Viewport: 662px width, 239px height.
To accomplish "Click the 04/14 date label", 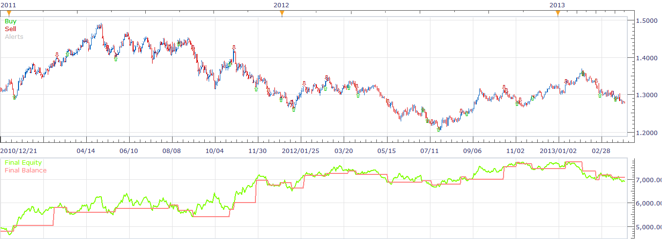I will [86, 151].
